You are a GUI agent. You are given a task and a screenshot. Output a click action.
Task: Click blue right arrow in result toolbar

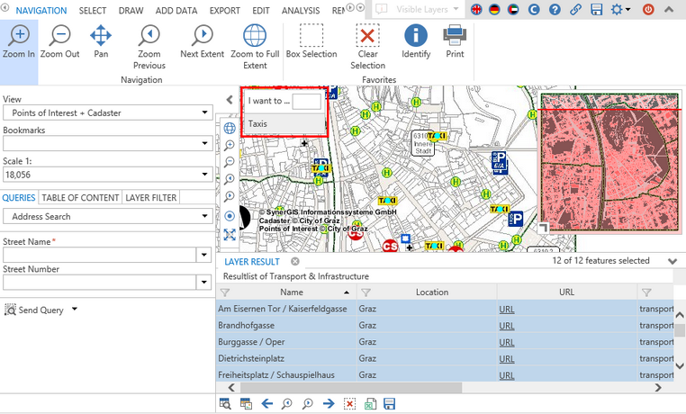tap(329, 403)
